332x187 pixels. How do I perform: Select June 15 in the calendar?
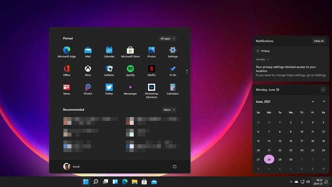pos(280,141)
